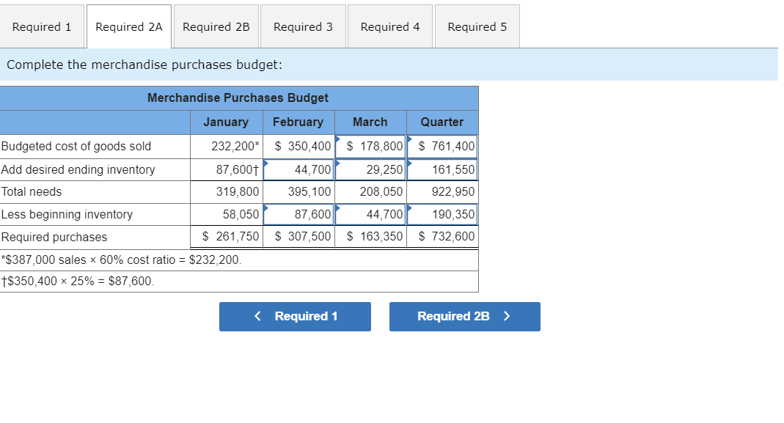Viewport: 784px width, 423px height.
Task: Switch to the Required 1 tab
Action: [x=42, y=26]
